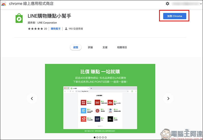
Task: Click the green promotional screenshot image
Action: coord(100,99)
